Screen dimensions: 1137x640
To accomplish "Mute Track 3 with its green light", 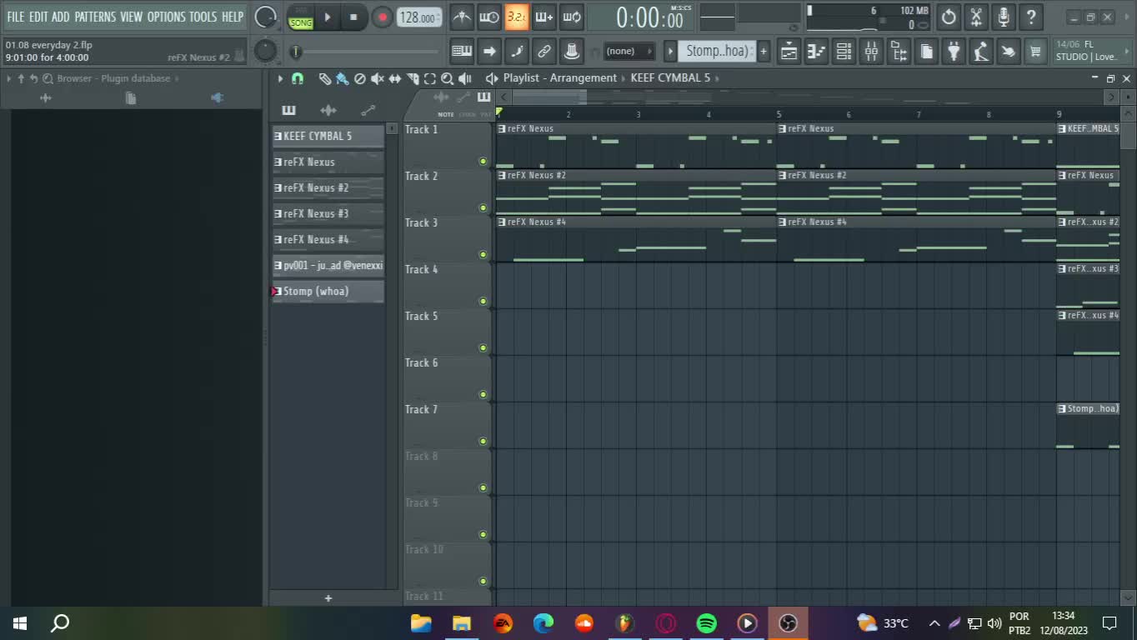I will point(483,254).
